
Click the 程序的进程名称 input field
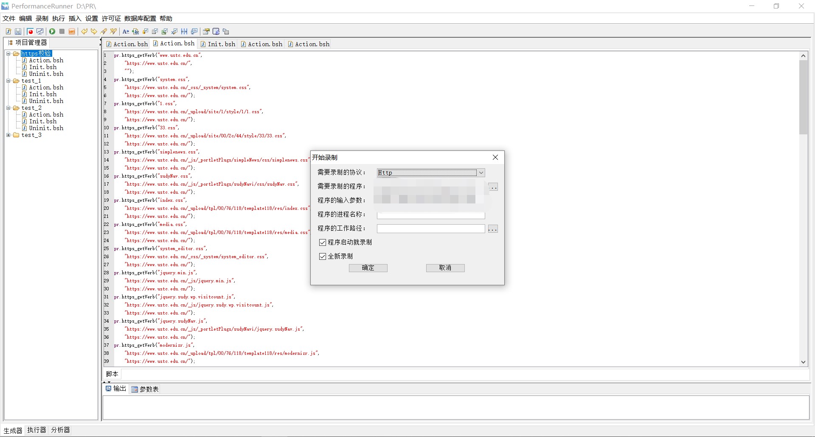tap(431, 215)
